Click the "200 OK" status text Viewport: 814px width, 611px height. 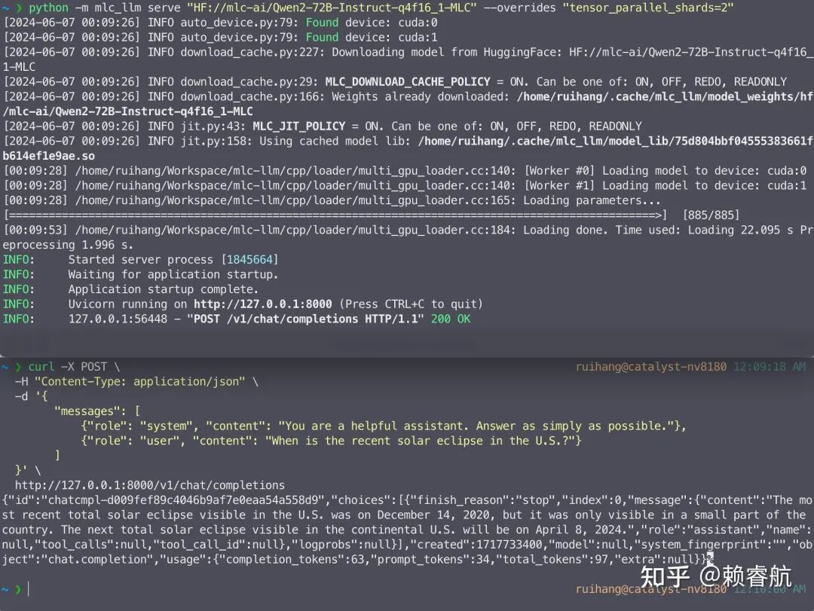click(451, 319)
